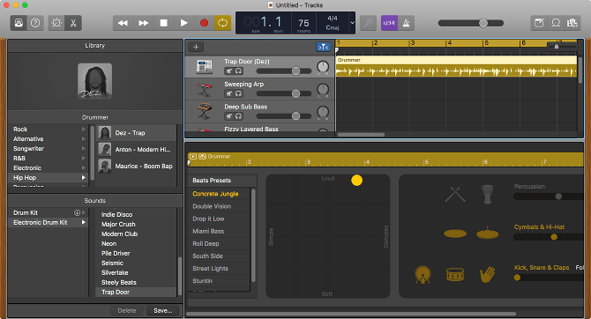This screenshot has height=319, width=591.
Task: Toggle the Catch playhead button
Action: (x=324, y=47)
